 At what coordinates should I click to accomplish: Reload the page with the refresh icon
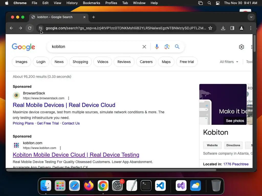[30, 28]
